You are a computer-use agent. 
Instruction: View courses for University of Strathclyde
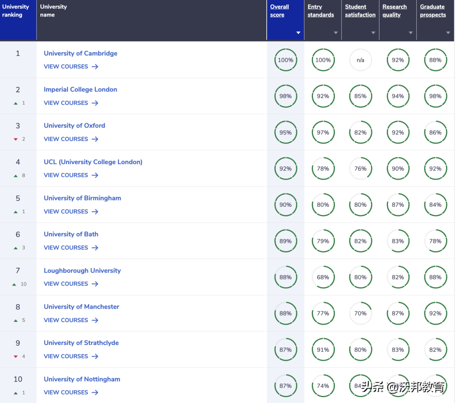click(71, 356)
